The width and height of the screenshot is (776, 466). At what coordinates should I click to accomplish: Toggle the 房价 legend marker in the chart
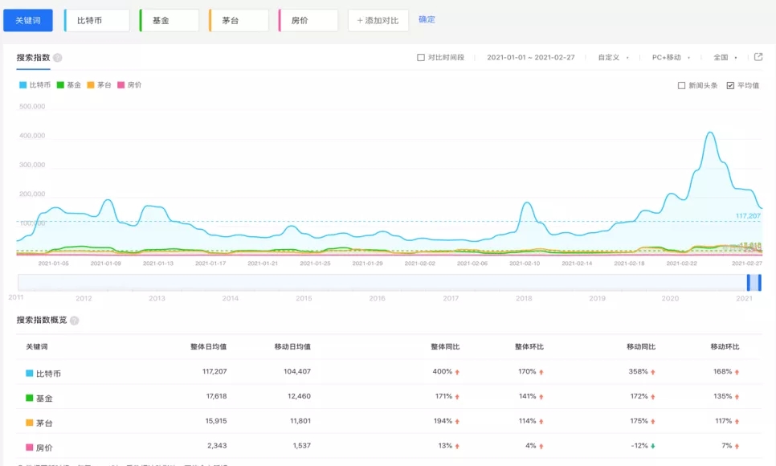point(120,85)
